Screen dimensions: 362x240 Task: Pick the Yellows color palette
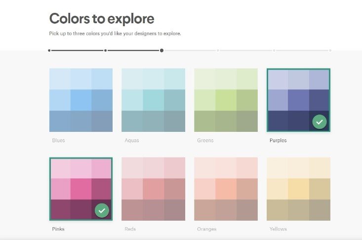click(x=298, y=189)
